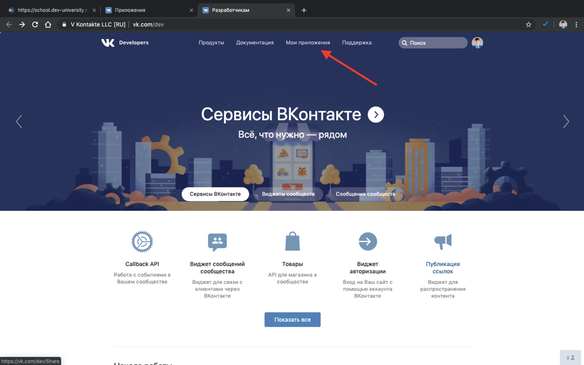Bookmark this page with the star icon
584x365 pixels.
click(529, 25)
